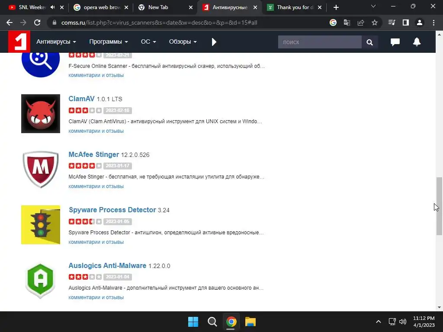
Task: Mute the SNL tab audio icon
Action: (x=52, y=7)
